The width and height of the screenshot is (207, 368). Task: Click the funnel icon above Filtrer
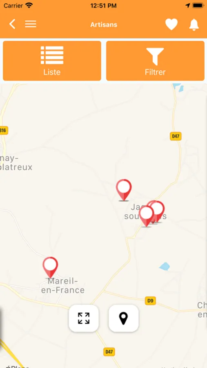coord(155,56)
